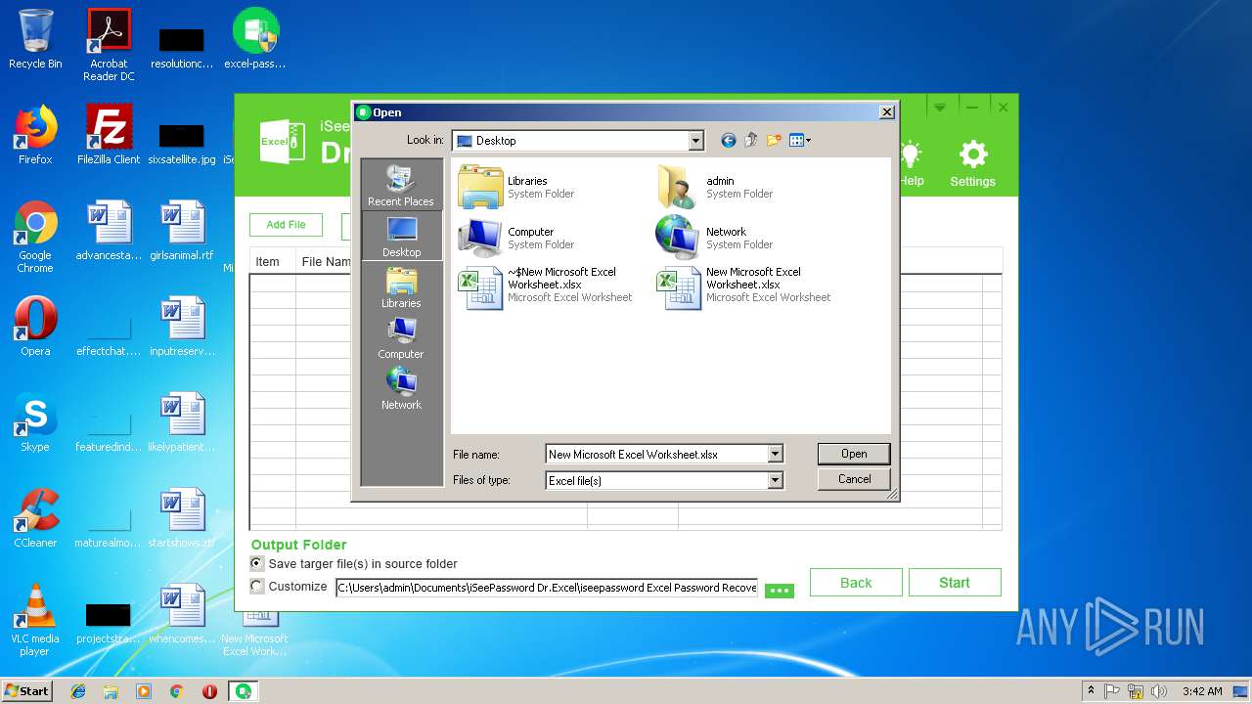1252x704 pixels.
Task: Expand the Files of type dropdown
Action: click(x=775, y=480)
